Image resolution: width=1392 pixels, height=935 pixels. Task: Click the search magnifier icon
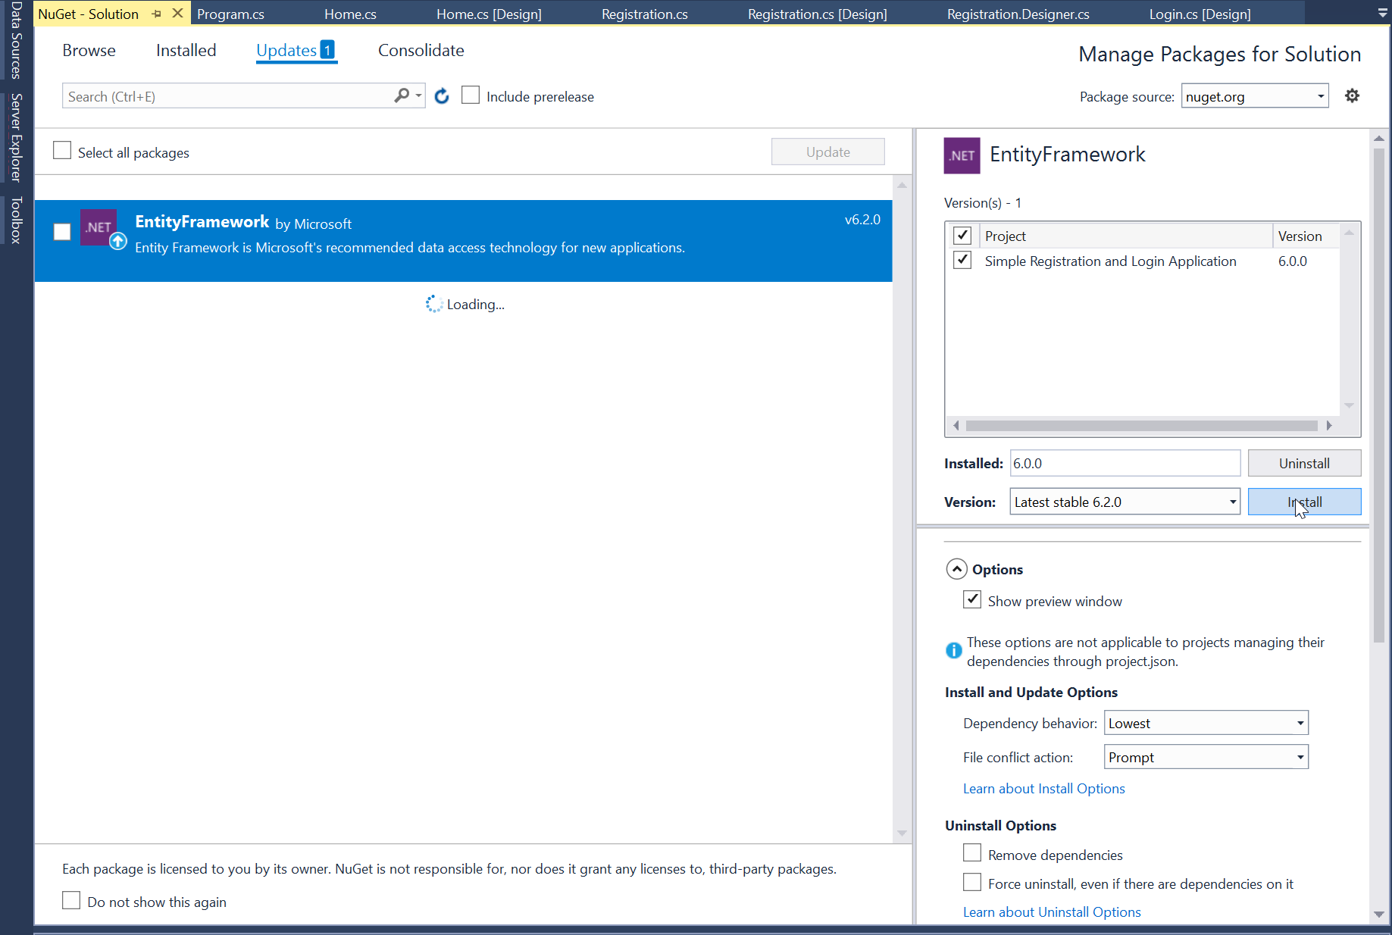402,95
